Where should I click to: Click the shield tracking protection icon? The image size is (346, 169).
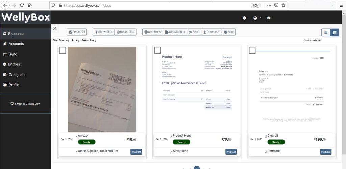coord(53,5)
